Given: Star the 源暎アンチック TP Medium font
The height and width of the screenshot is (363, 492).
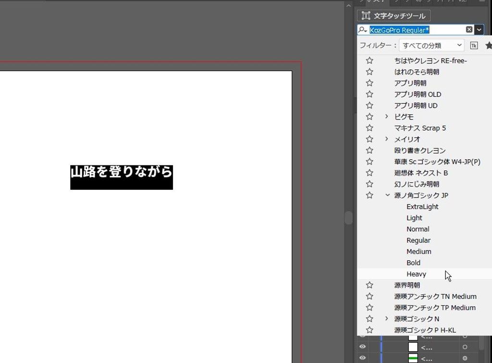Looking at the screenshot, I should (x=369, y=307).
